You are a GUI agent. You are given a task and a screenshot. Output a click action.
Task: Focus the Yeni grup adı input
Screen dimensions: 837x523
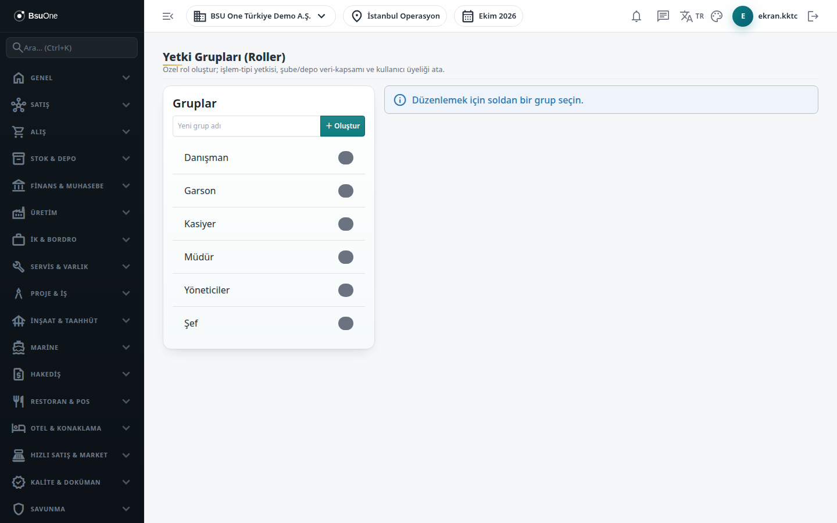tap(246, 126)
